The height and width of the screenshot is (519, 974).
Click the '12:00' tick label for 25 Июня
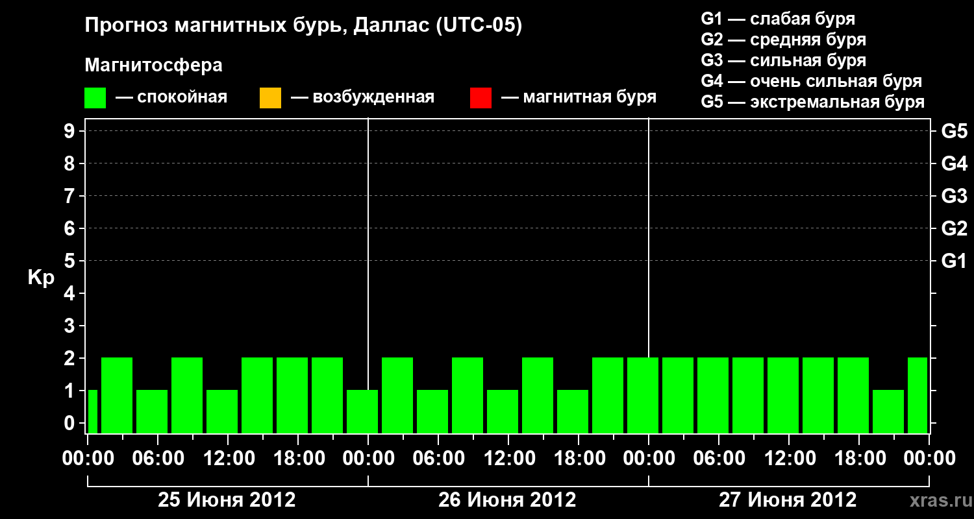(228, 458)
